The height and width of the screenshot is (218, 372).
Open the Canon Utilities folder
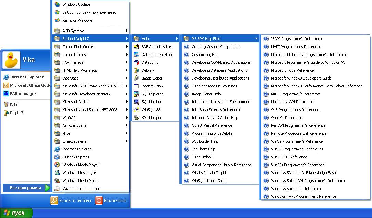click(x=91, y=54)
